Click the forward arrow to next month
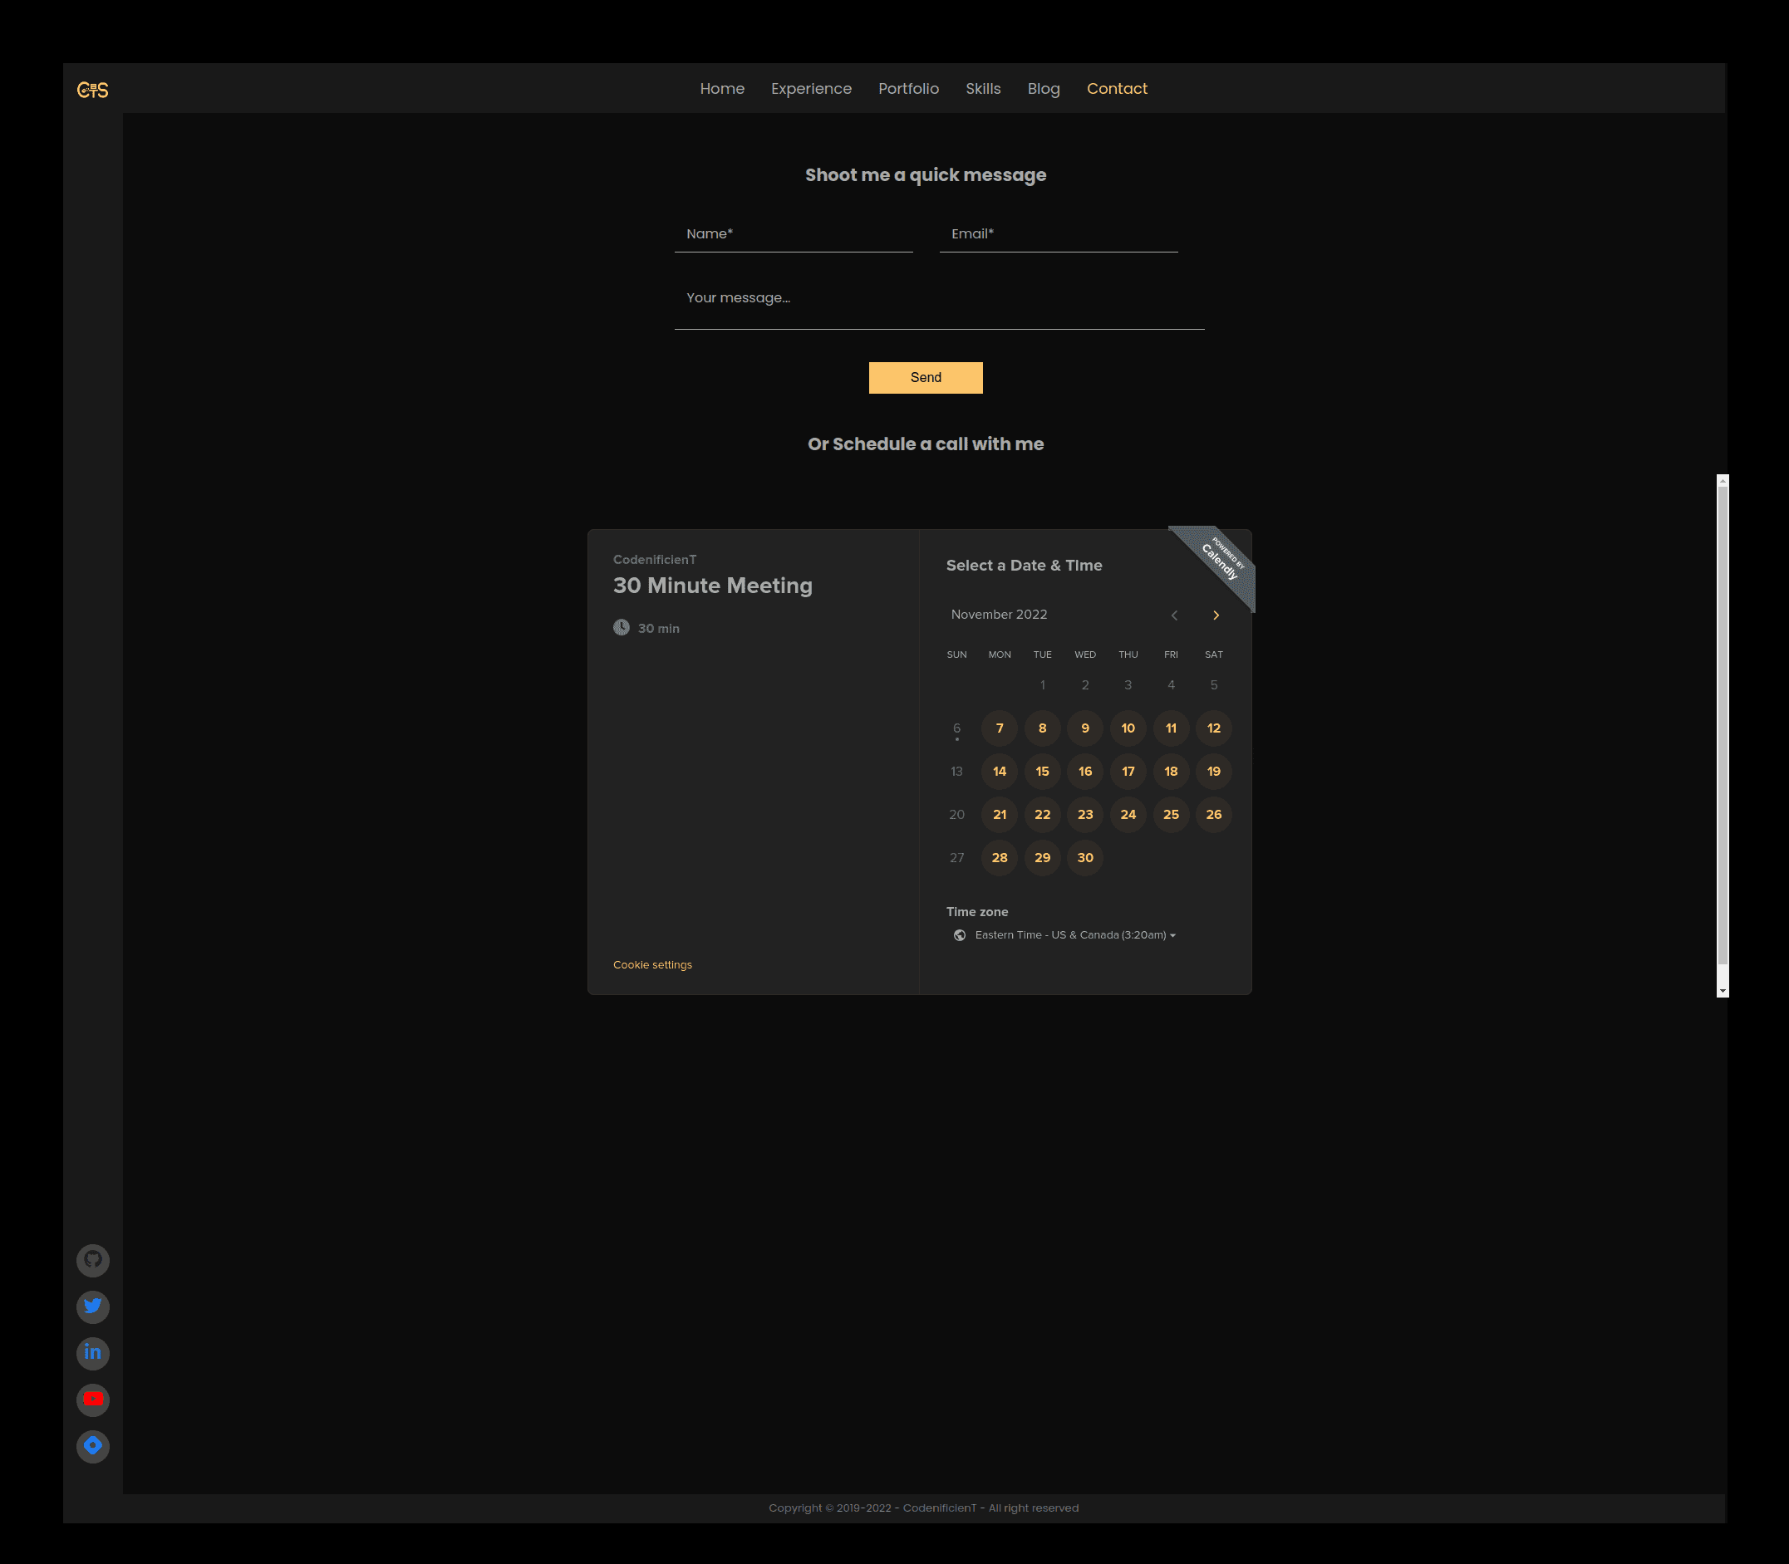 [1216, 614]
